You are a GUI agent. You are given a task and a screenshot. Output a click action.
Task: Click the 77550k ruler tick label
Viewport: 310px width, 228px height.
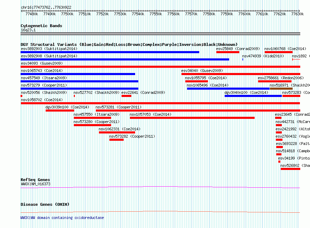click(156, 14)
